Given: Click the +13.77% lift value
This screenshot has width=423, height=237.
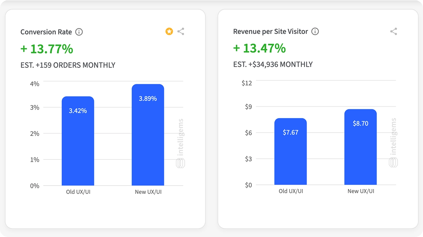Looking at the screenshot, I should click(x=47, y=49).
